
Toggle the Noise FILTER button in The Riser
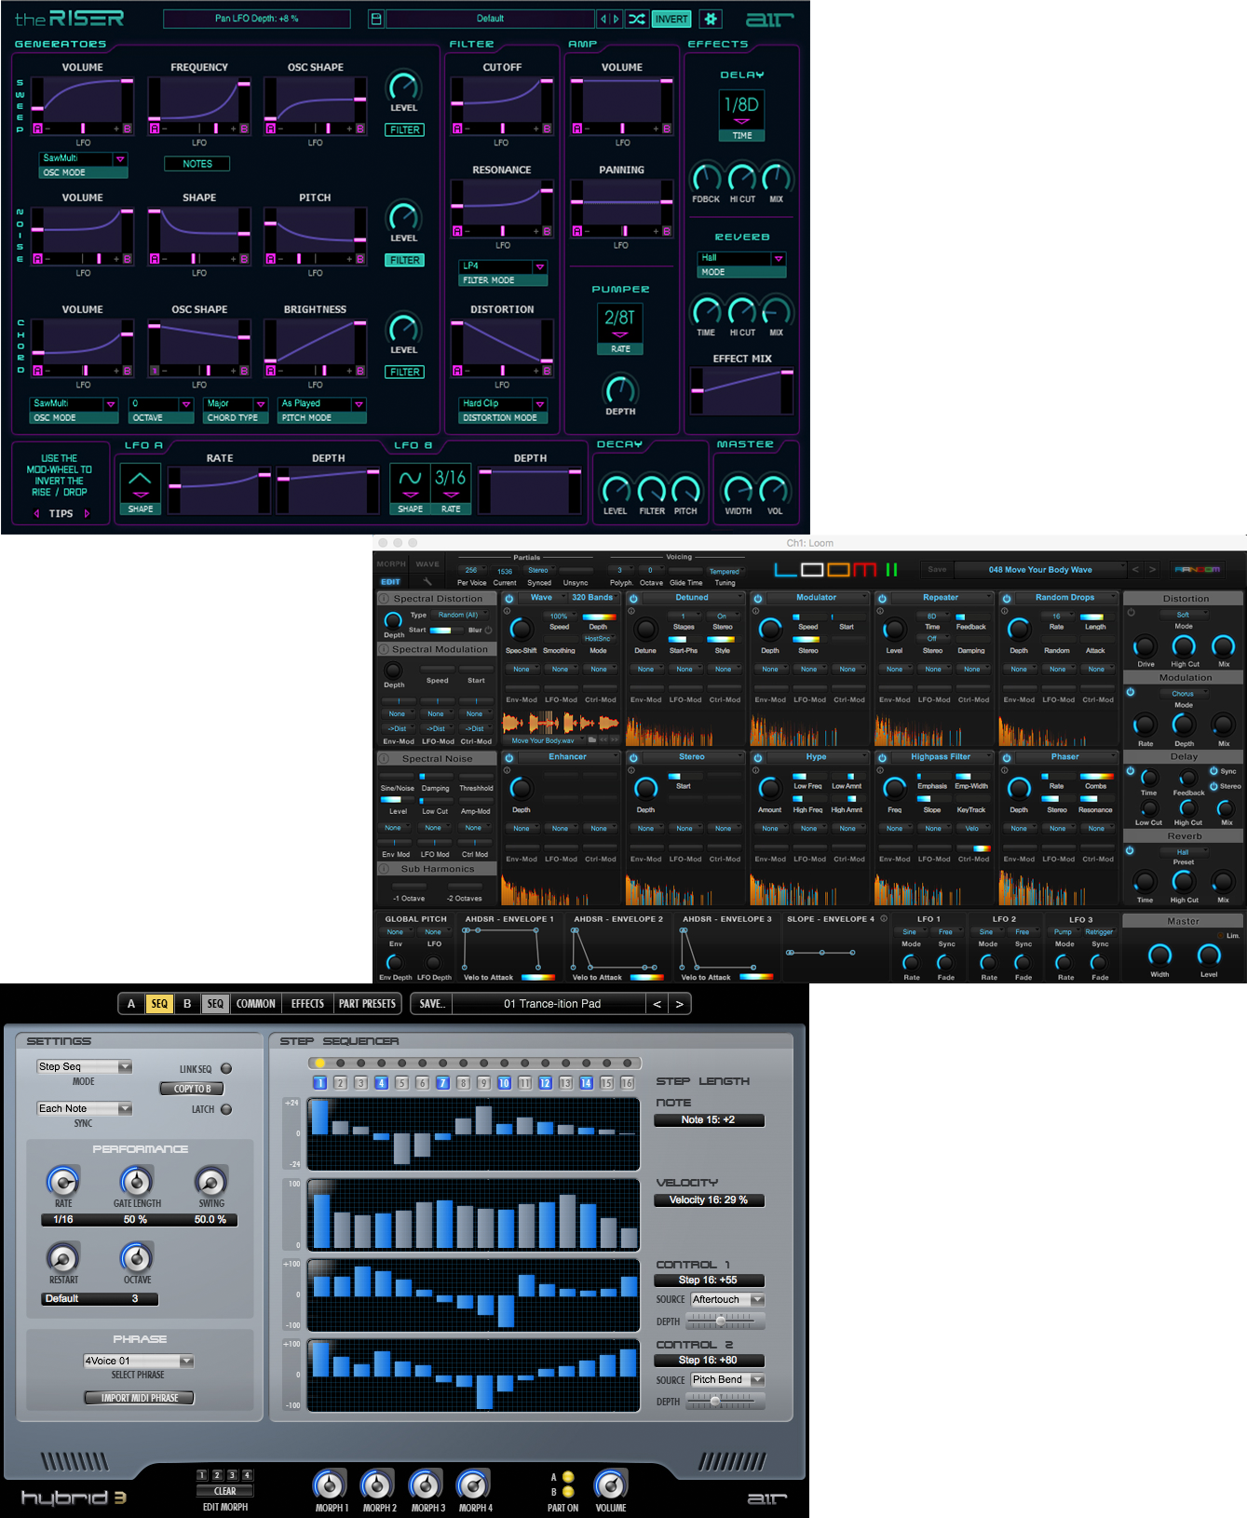404,261
